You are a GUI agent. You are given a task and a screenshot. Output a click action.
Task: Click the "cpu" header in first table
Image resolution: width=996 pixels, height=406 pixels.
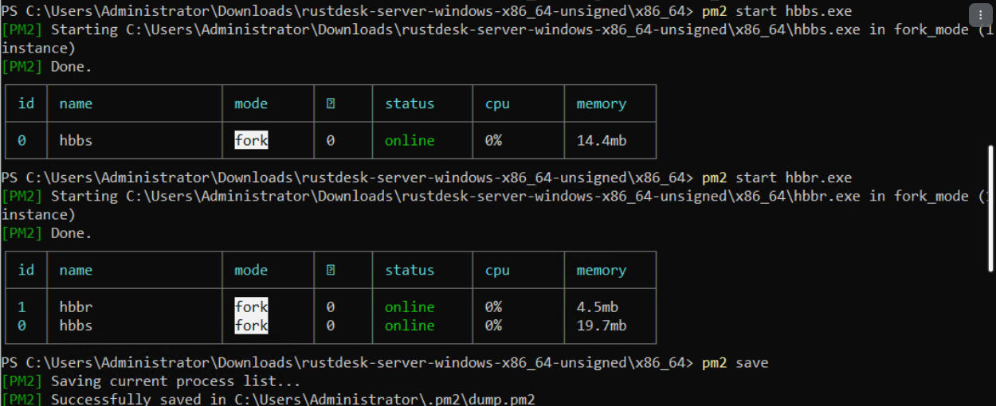pos(497,103)
